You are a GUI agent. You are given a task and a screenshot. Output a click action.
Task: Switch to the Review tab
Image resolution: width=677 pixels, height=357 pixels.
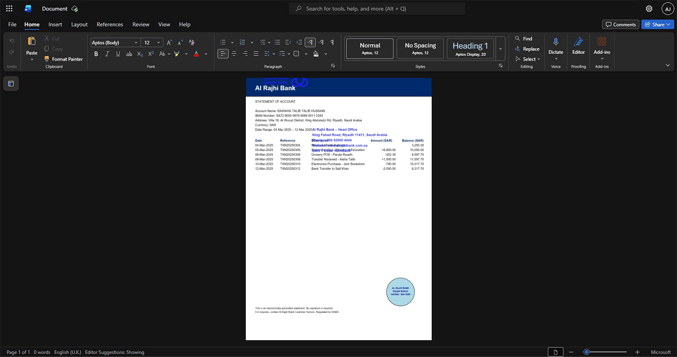click(x=141, y=24)
